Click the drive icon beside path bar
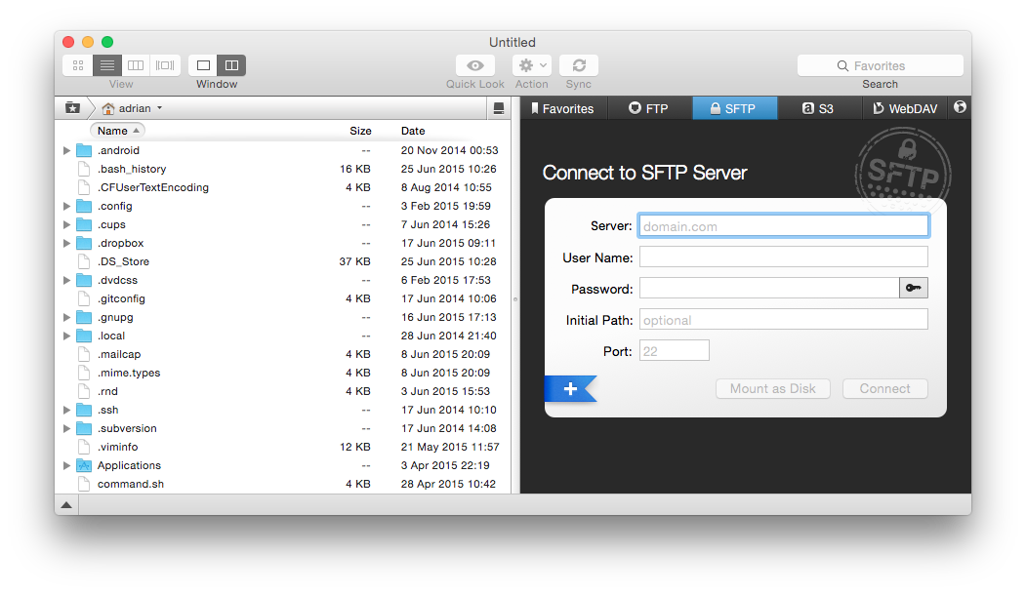Viewport: 1026px width, 593px height. [499, 108]
